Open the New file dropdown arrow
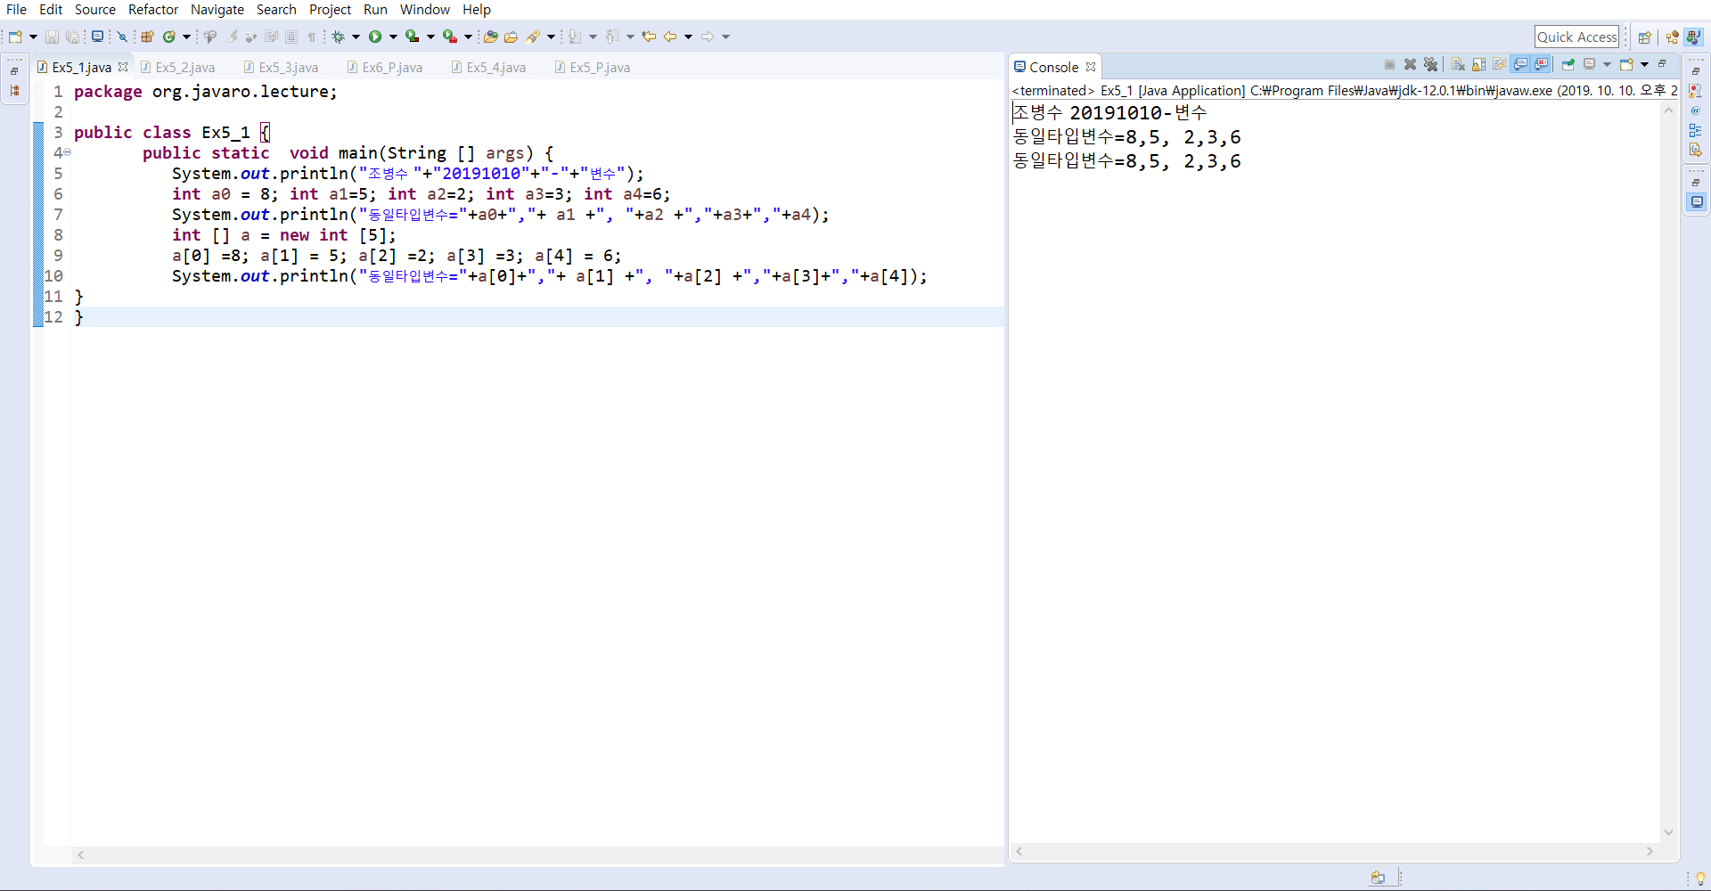This screenshot has width=1711, height=891. pyautogui.click(x=33, y=37)
